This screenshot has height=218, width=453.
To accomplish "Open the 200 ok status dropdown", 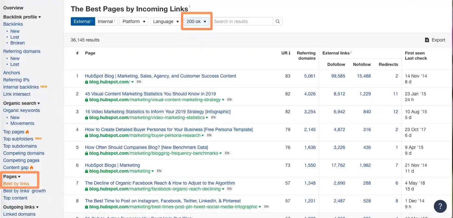I will point(196,21).
